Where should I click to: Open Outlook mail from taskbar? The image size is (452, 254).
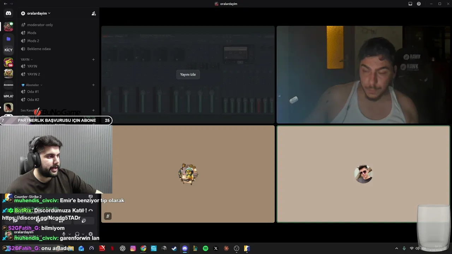pos(81,248)
